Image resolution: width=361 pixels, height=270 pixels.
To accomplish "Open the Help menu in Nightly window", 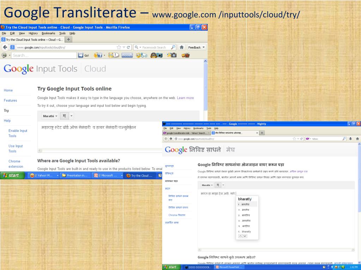I will (x=216, y=128).
